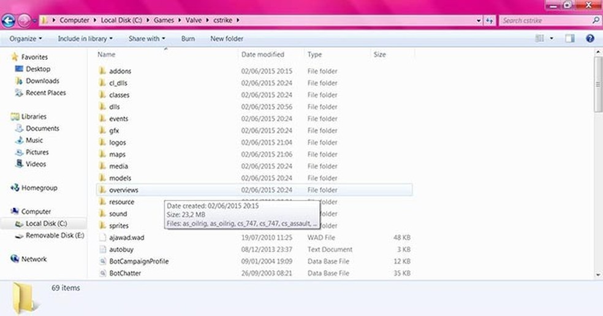The image size is (603, 316).
Task: Sort by the Name column header
Action: pyautogui.click(x=107, y=54)
